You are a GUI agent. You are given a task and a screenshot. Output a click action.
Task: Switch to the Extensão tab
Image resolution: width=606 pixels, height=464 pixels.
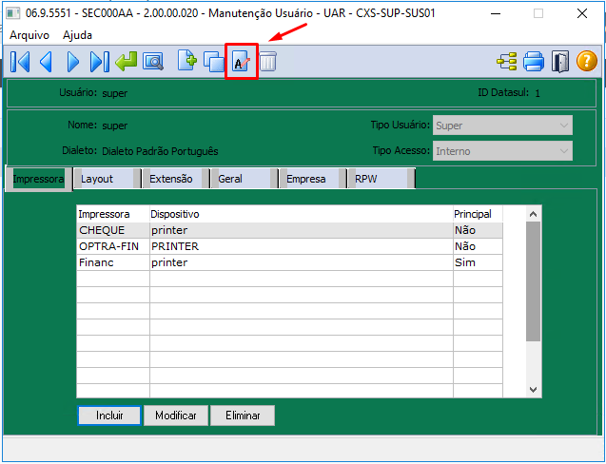[x=176, y=179]
